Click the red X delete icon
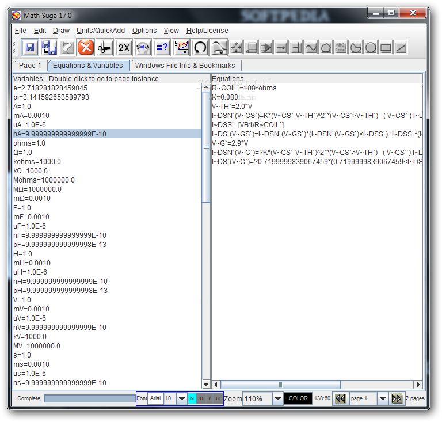The height and width of the screenshot is (422, 442). (x=86, y=47)
